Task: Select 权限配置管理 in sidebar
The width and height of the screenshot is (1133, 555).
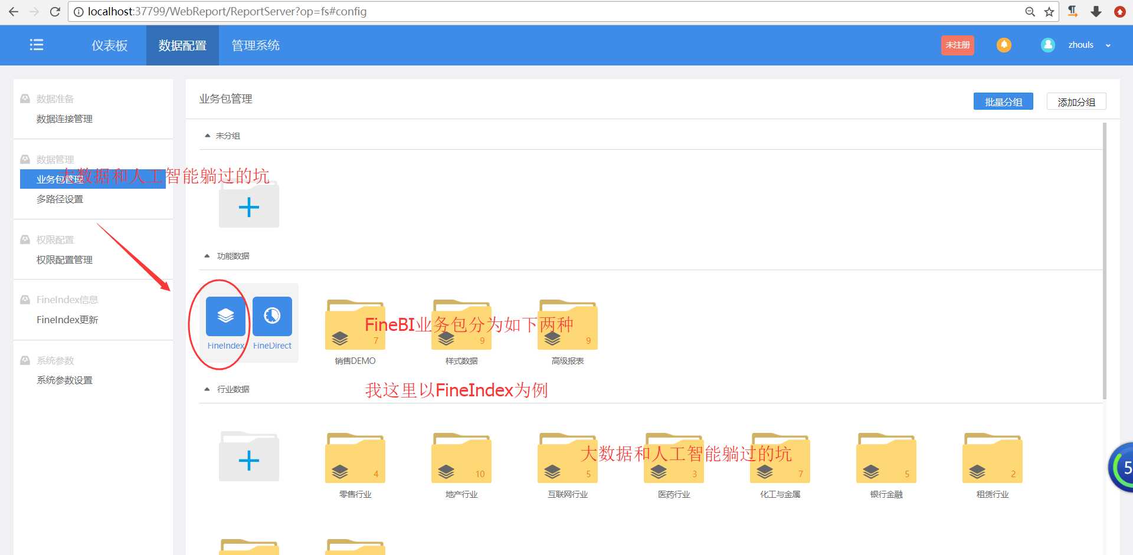Action: click(64, 260)
